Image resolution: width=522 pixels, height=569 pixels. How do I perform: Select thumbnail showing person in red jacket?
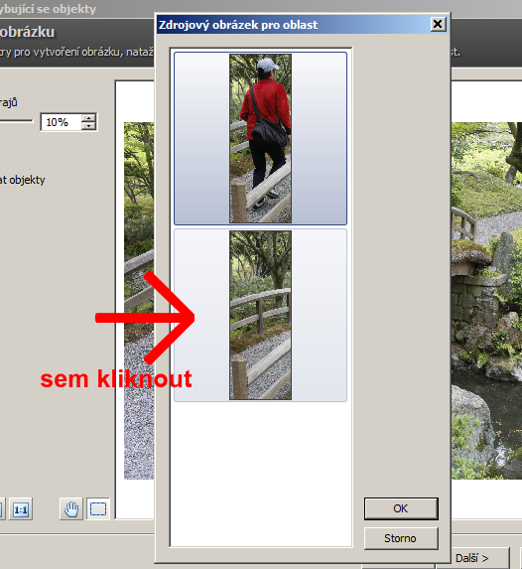pyautogui.click(x=260, y=138)
